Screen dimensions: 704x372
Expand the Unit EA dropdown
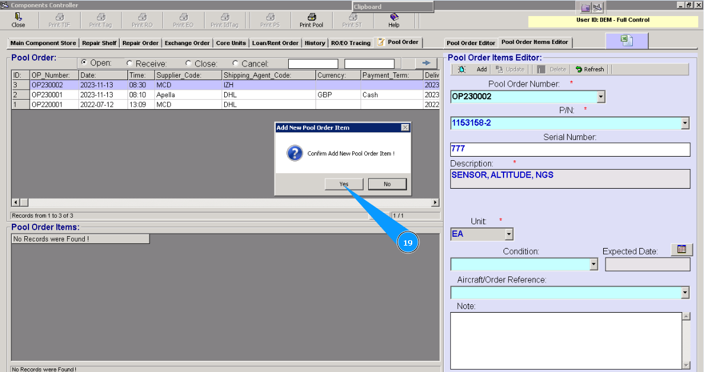[509, 234]
